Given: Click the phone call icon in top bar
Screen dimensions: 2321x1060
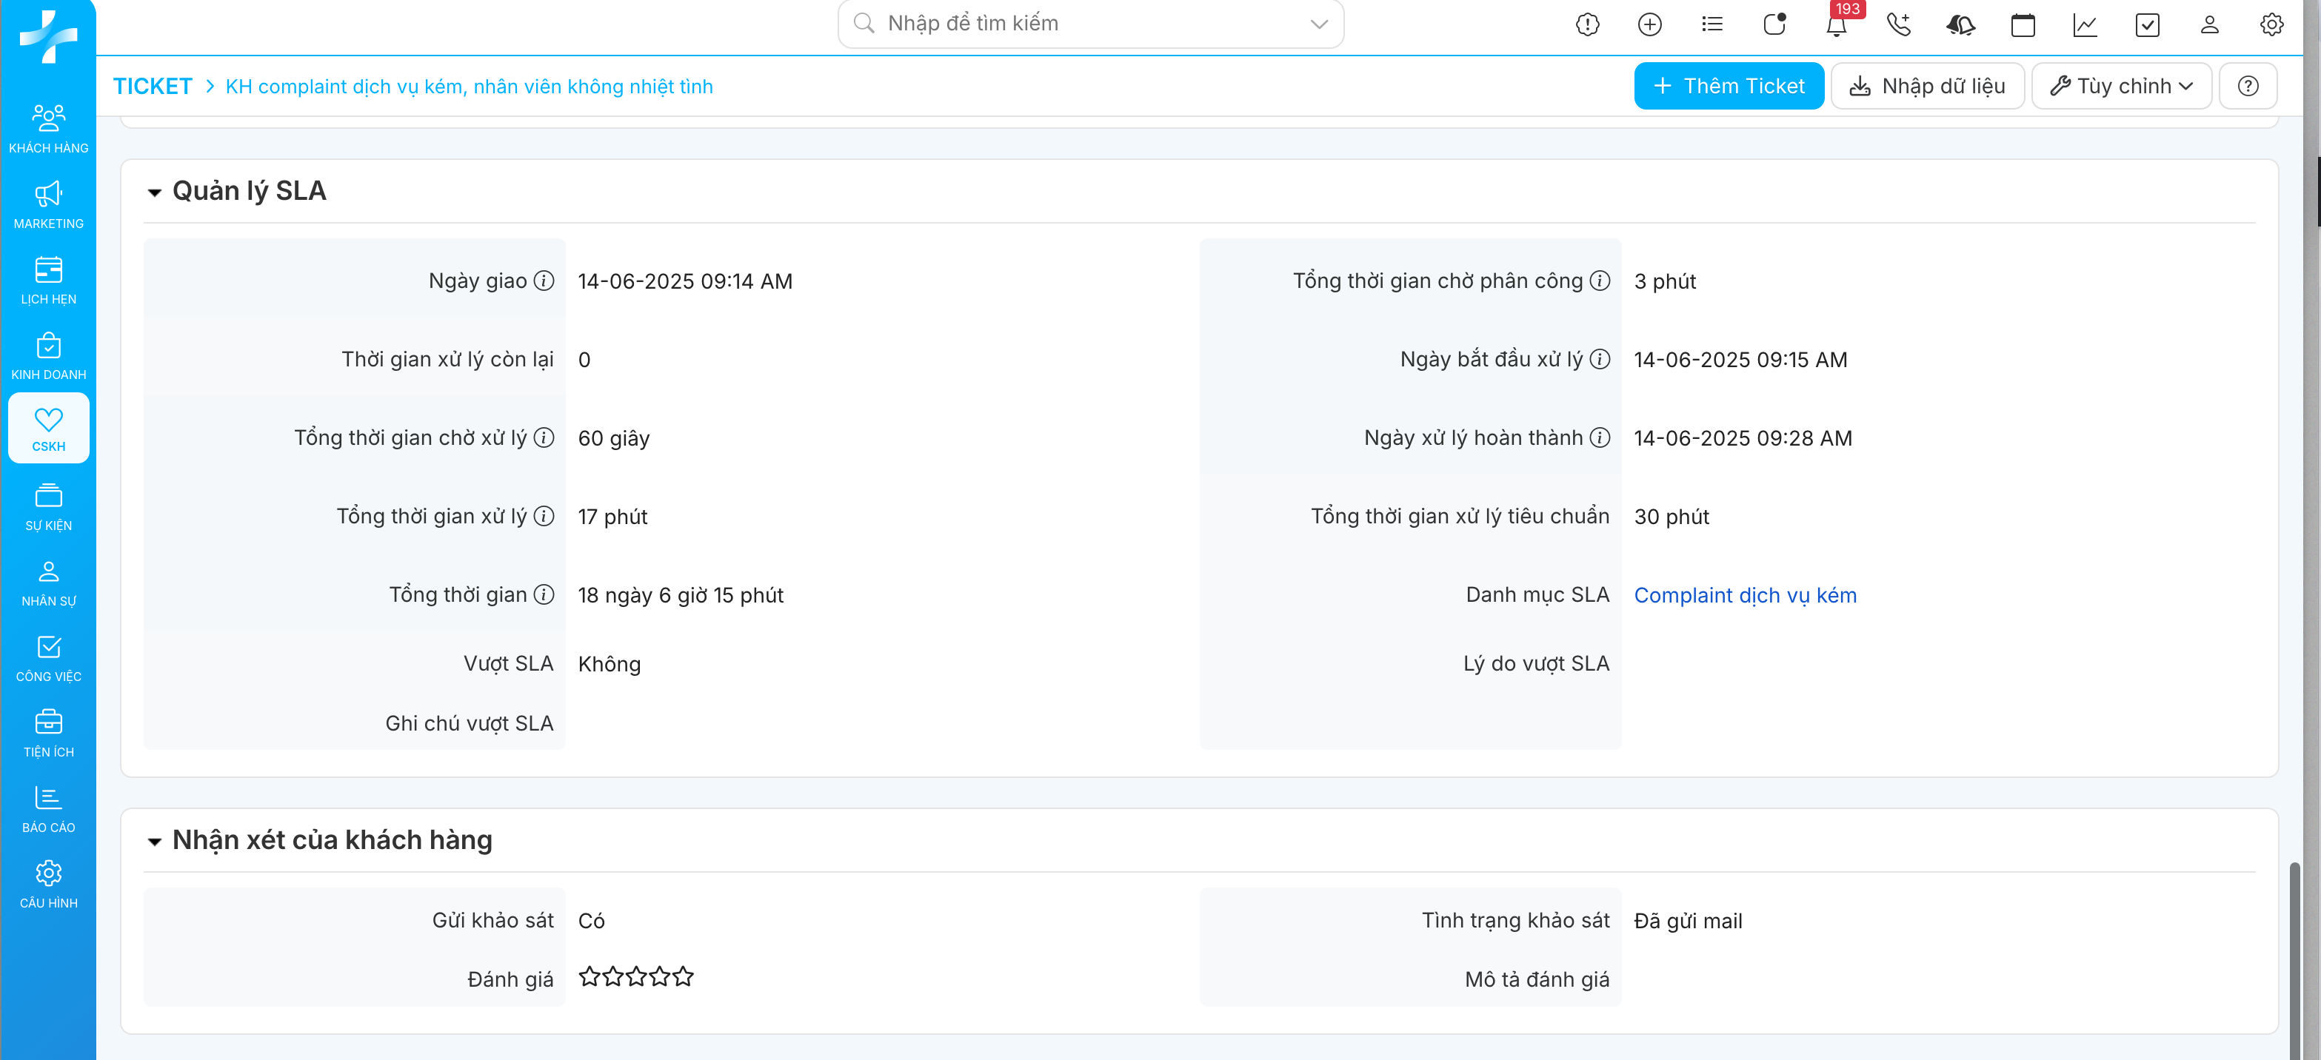Looking at the screenshot, I should (x=1897, y=24).
